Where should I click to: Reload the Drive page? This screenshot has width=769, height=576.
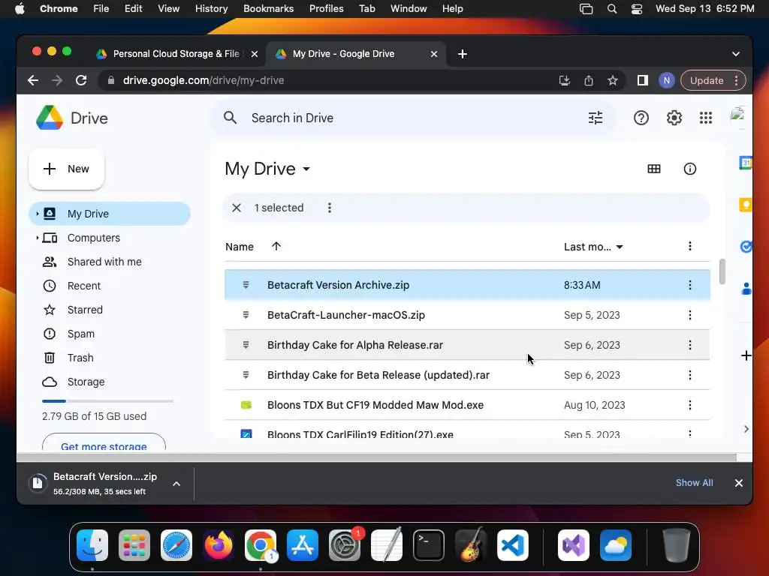tap(81, 80)
